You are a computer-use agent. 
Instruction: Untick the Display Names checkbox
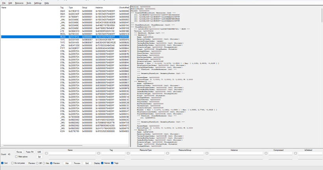tap(102, 163)
